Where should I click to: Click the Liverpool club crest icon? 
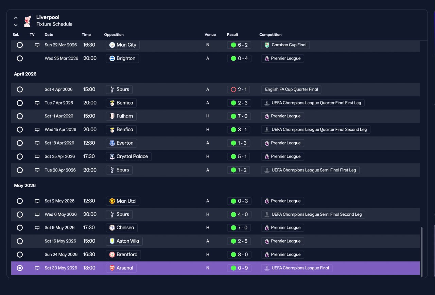[x=28, y=21]
